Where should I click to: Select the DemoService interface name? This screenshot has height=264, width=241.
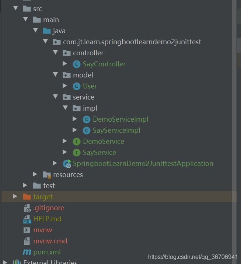104,142
